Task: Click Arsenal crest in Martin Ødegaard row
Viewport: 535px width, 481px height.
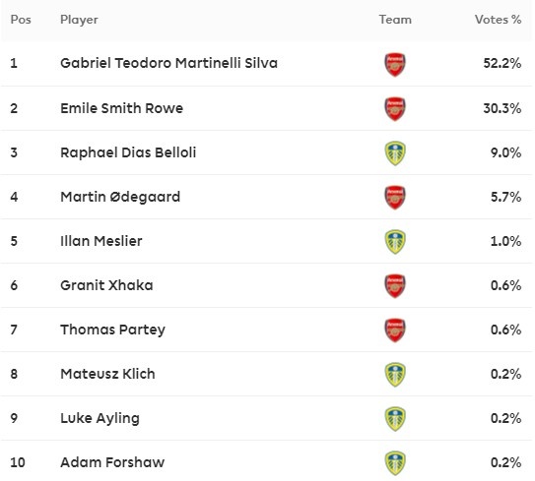Action: (395, 198)
